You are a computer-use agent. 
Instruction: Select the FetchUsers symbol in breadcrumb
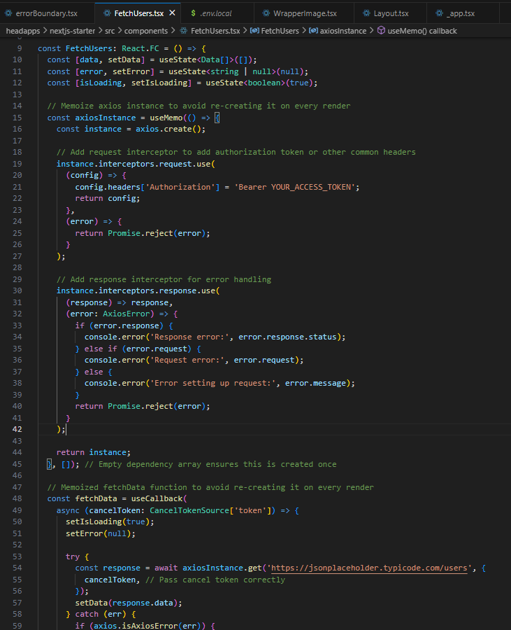[x=280, y=31]
